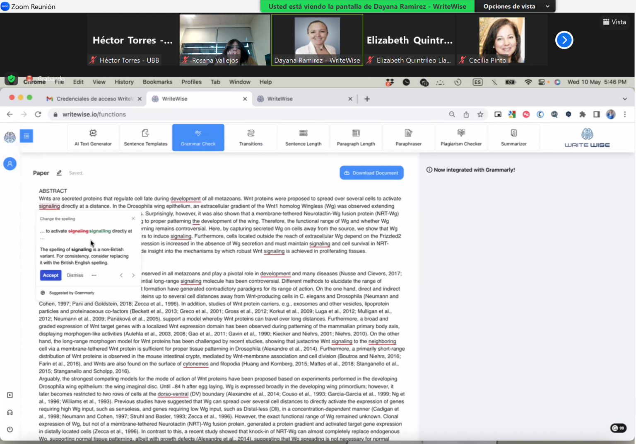Select the AI Text Generator tool
This screenshot has height=444, width=636.
click(x=93, y=137)
